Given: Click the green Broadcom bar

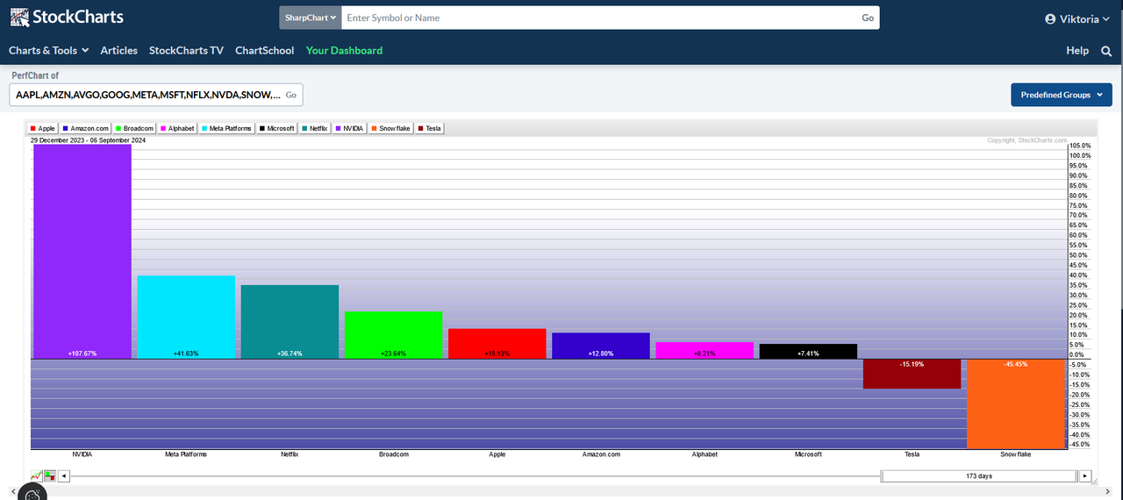Looking at the screenshot, I should (393, 335).
